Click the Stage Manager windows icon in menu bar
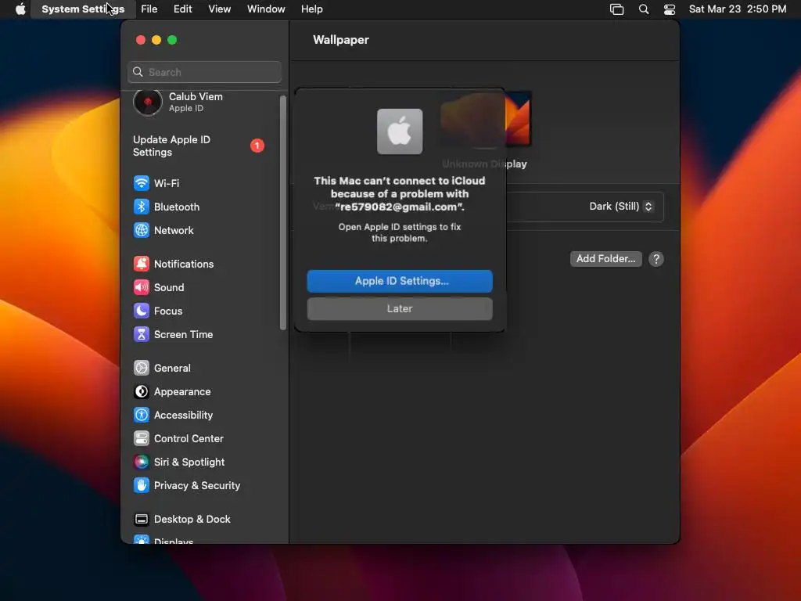 [616, 9]
